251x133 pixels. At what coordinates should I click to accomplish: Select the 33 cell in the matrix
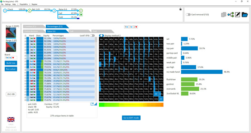[156, 94]
